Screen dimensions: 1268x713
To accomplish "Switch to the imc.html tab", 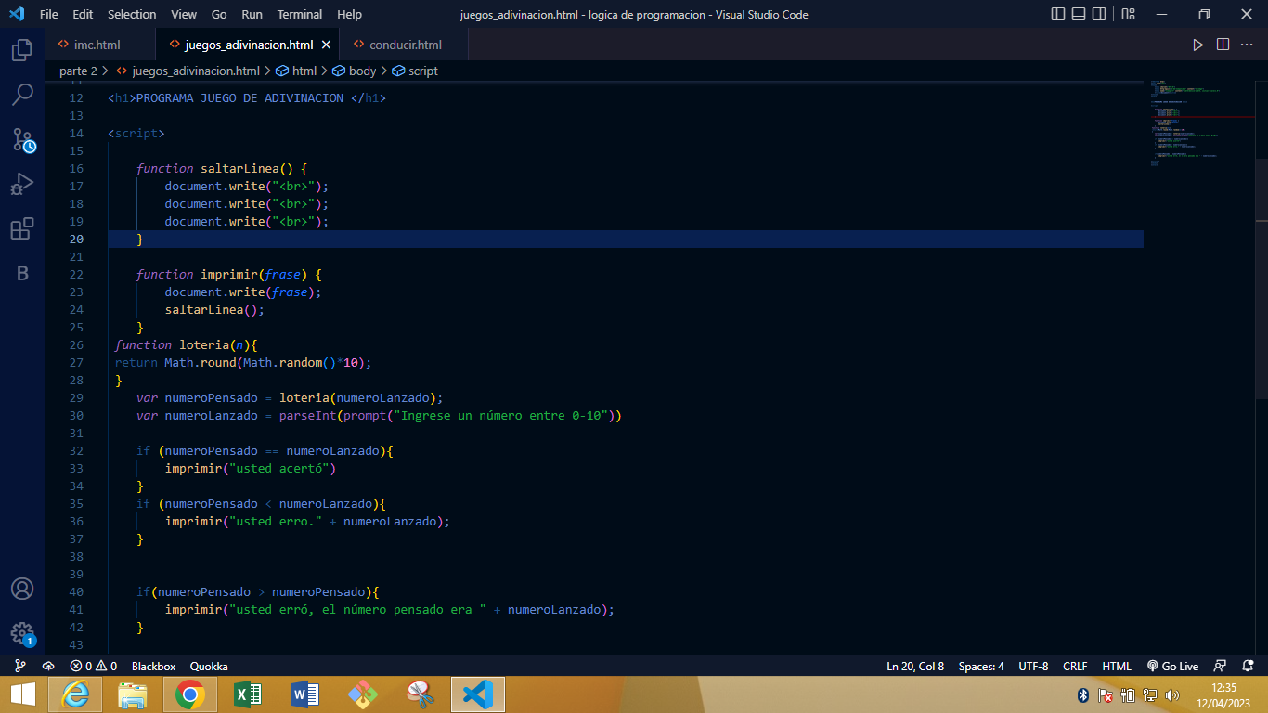I will [x=100, y=45].
